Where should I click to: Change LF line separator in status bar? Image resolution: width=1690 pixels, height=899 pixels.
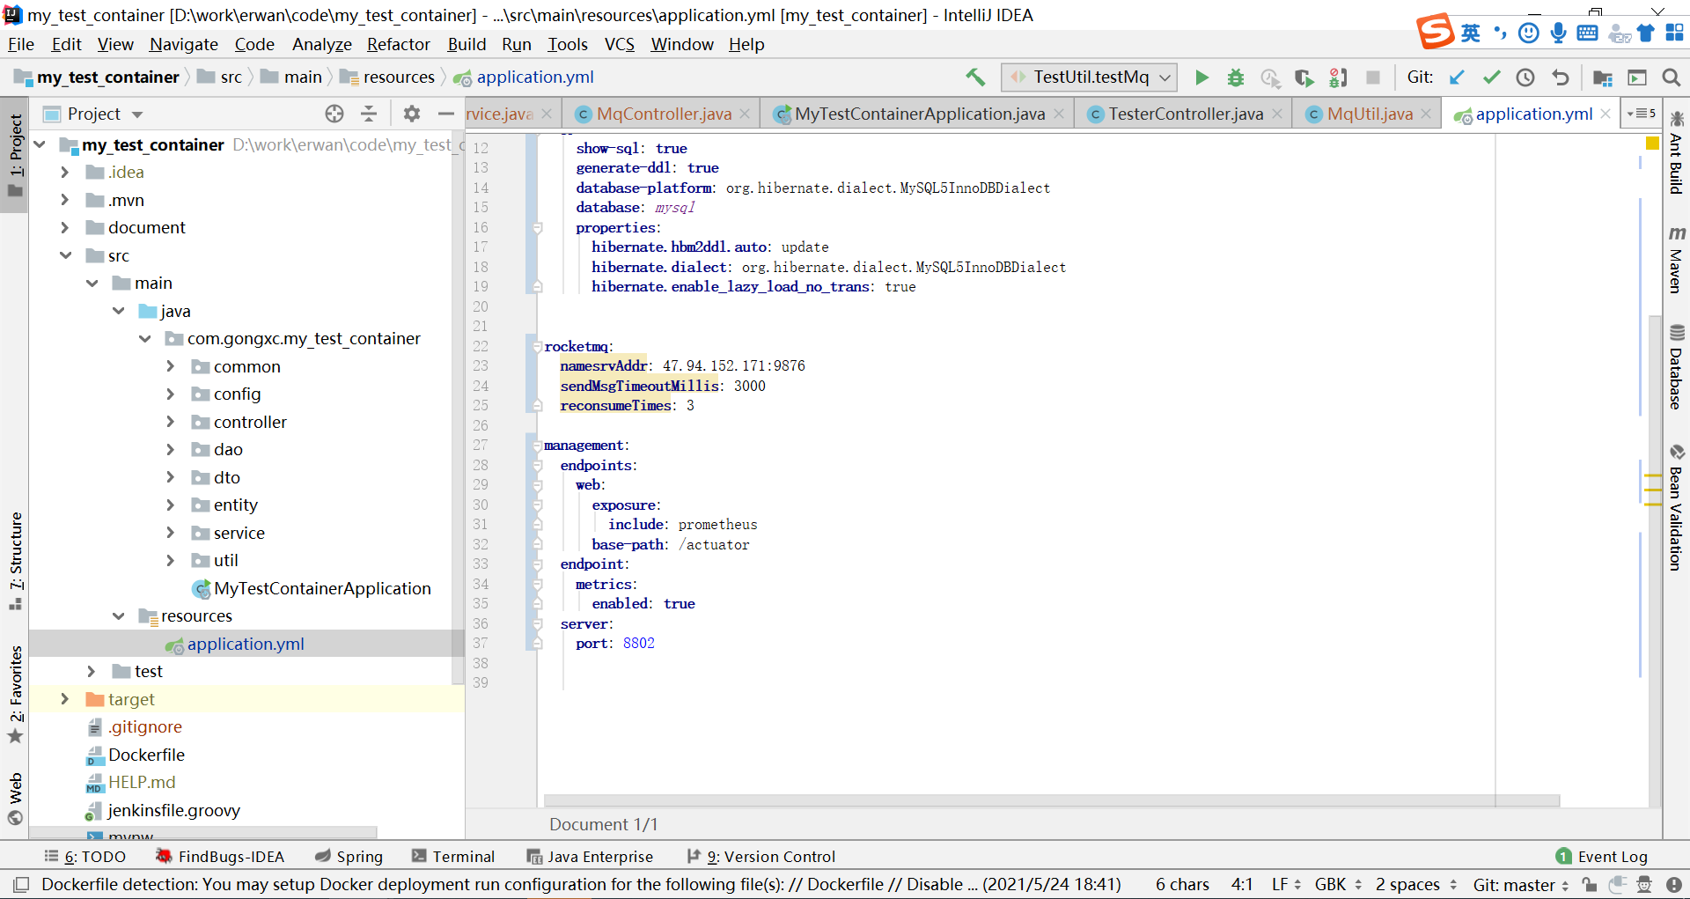[x=1286, y=884]
